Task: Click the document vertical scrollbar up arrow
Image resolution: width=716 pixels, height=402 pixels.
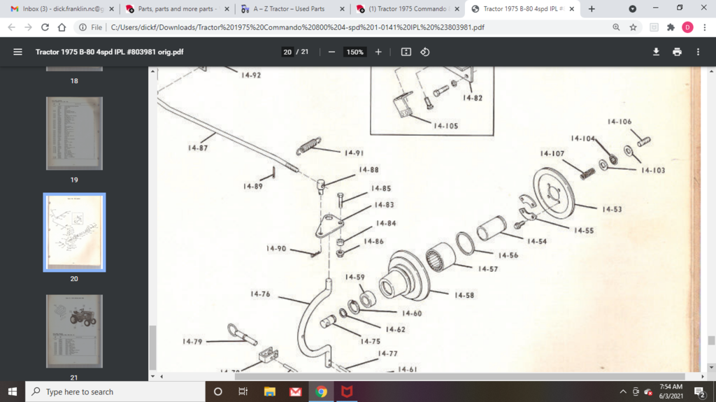Action: point(711,71)
